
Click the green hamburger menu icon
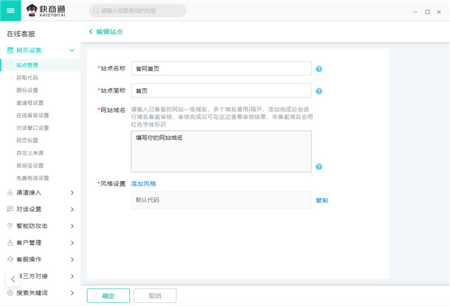tap(10, 10)
